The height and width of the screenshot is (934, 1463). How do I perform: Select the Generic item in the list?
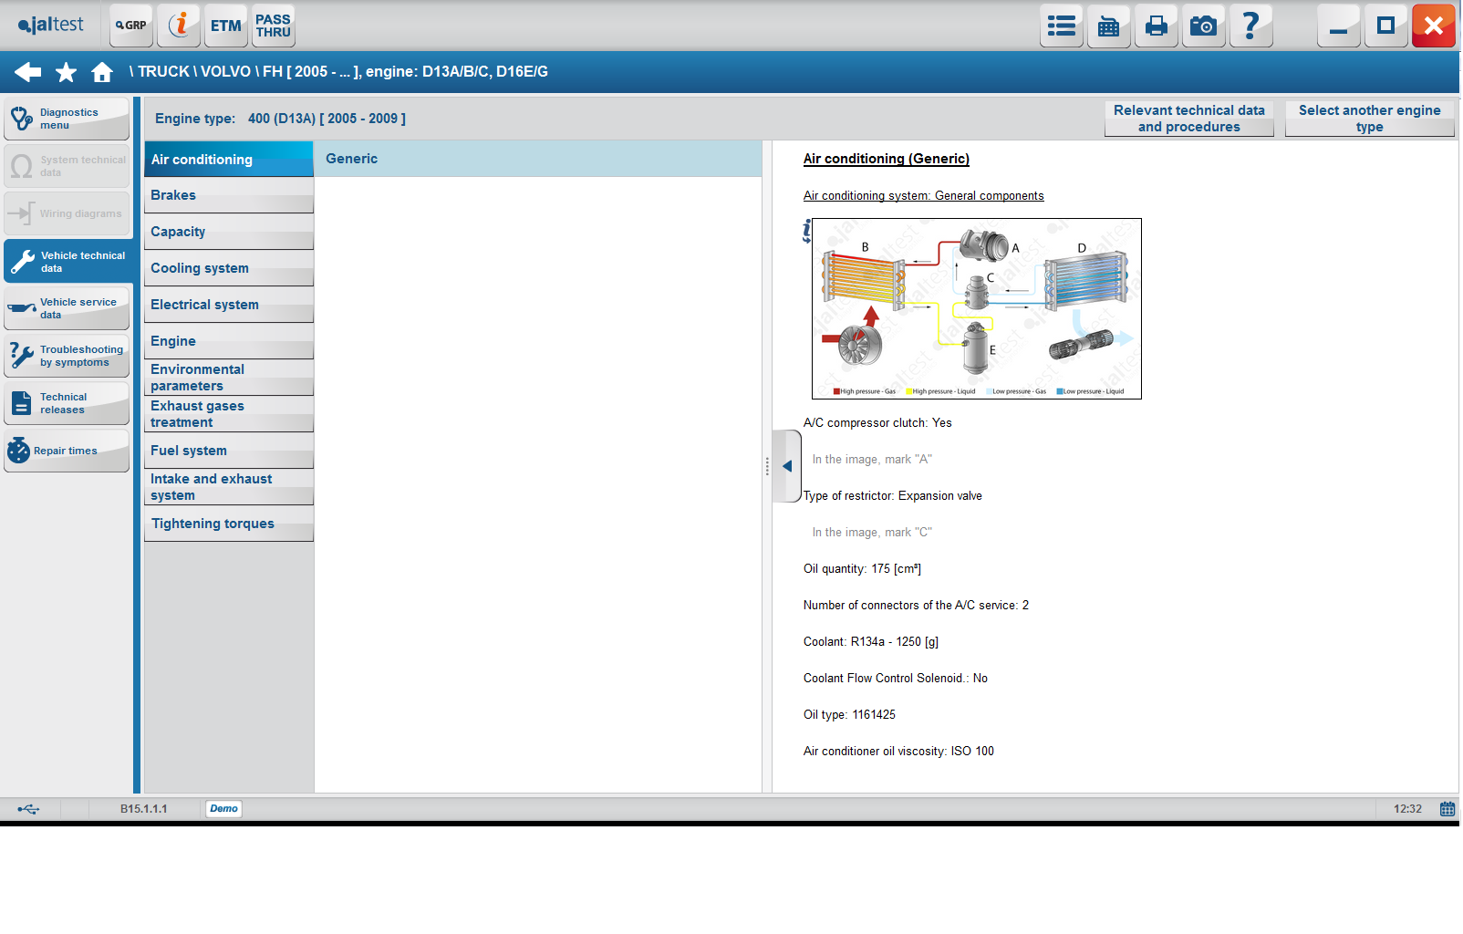tap(537, 159)
